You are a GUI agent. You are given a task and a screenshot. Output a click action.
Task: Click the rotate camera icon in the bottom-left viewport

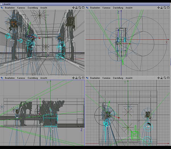pos(80,78)
